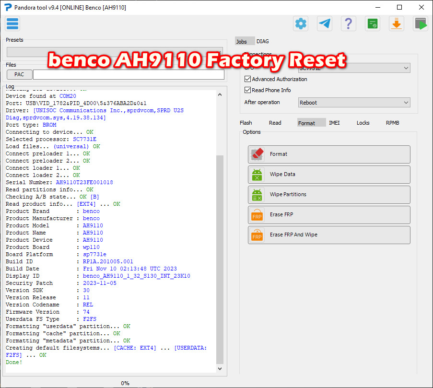433x388 pixels.
Task: Click the Wipe Partitions button
Action: [329, 195]
